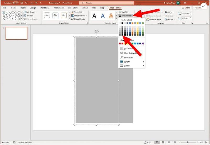The image size is (210, 145).
Task: Open the File tab
Action: click(x=5, y=8)
